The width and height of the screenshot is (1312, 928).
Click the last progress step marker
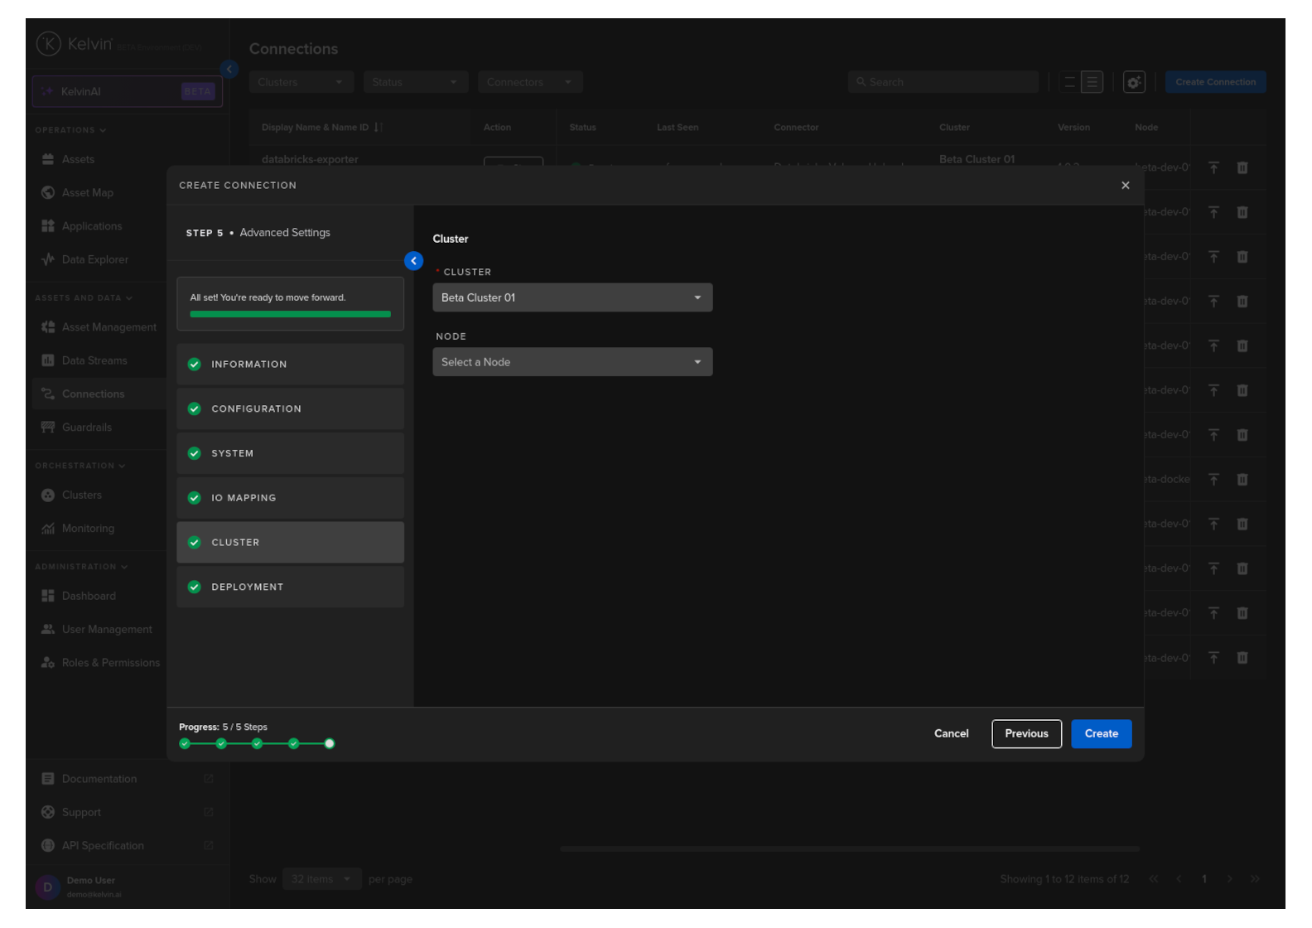(x=330, y=744)
